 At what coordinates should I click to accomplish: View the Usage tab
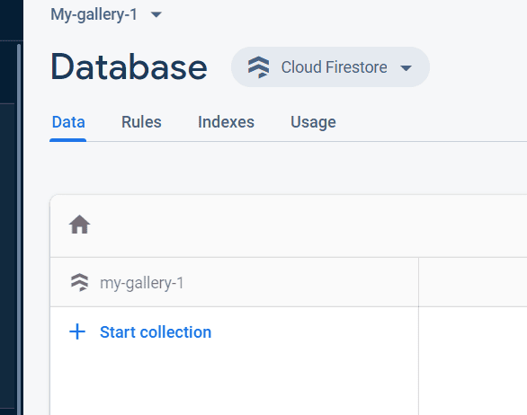313,122
